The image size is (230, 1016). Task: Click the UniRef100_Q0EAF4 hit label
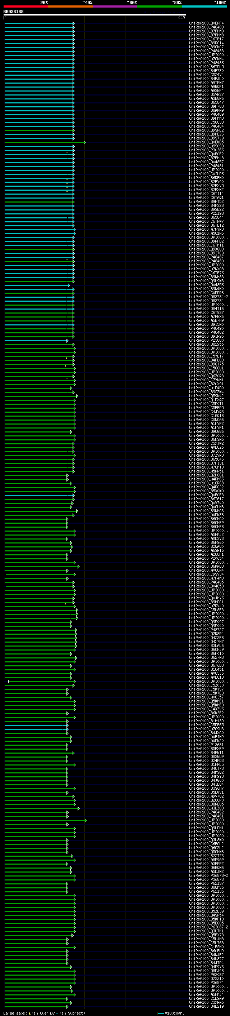click(206, 23)
